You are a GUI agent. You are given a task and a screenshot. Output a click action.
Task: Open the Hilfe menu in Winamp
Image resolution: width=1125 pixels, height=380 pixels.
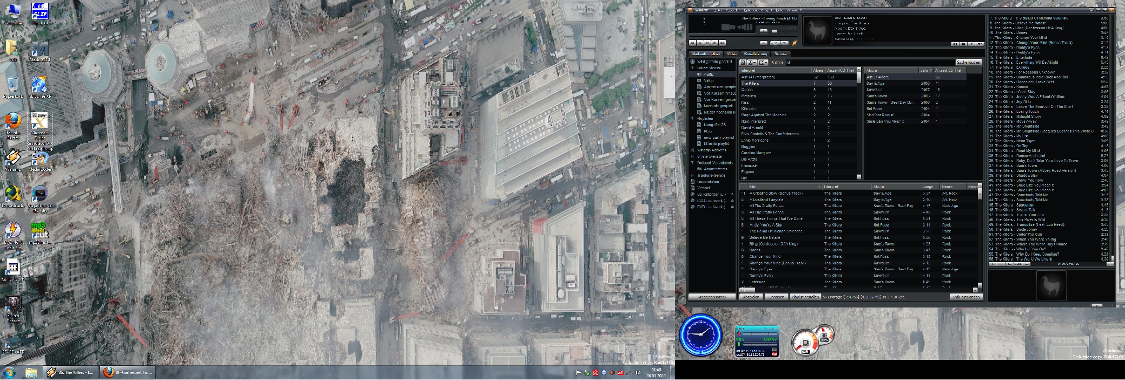tap(779, 10)
